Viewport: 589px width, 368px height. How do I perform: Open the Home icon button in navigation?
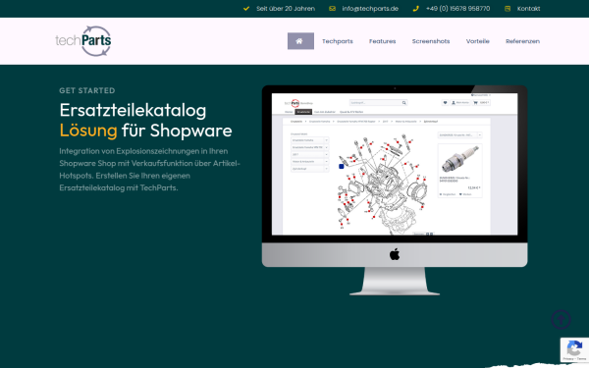point(300,41)
